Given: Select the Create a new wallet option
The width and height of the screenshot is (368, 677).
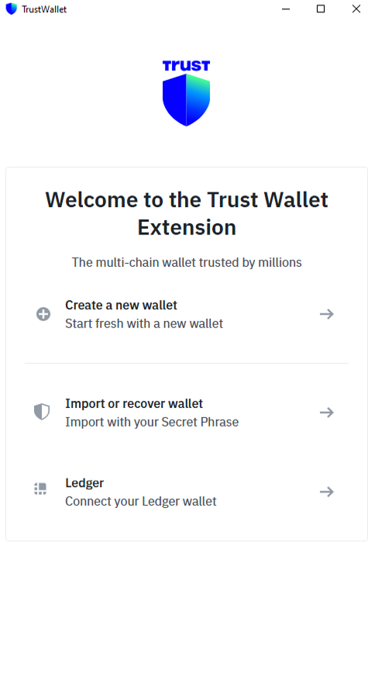Looking at the screenshot, I should point(187,314).
